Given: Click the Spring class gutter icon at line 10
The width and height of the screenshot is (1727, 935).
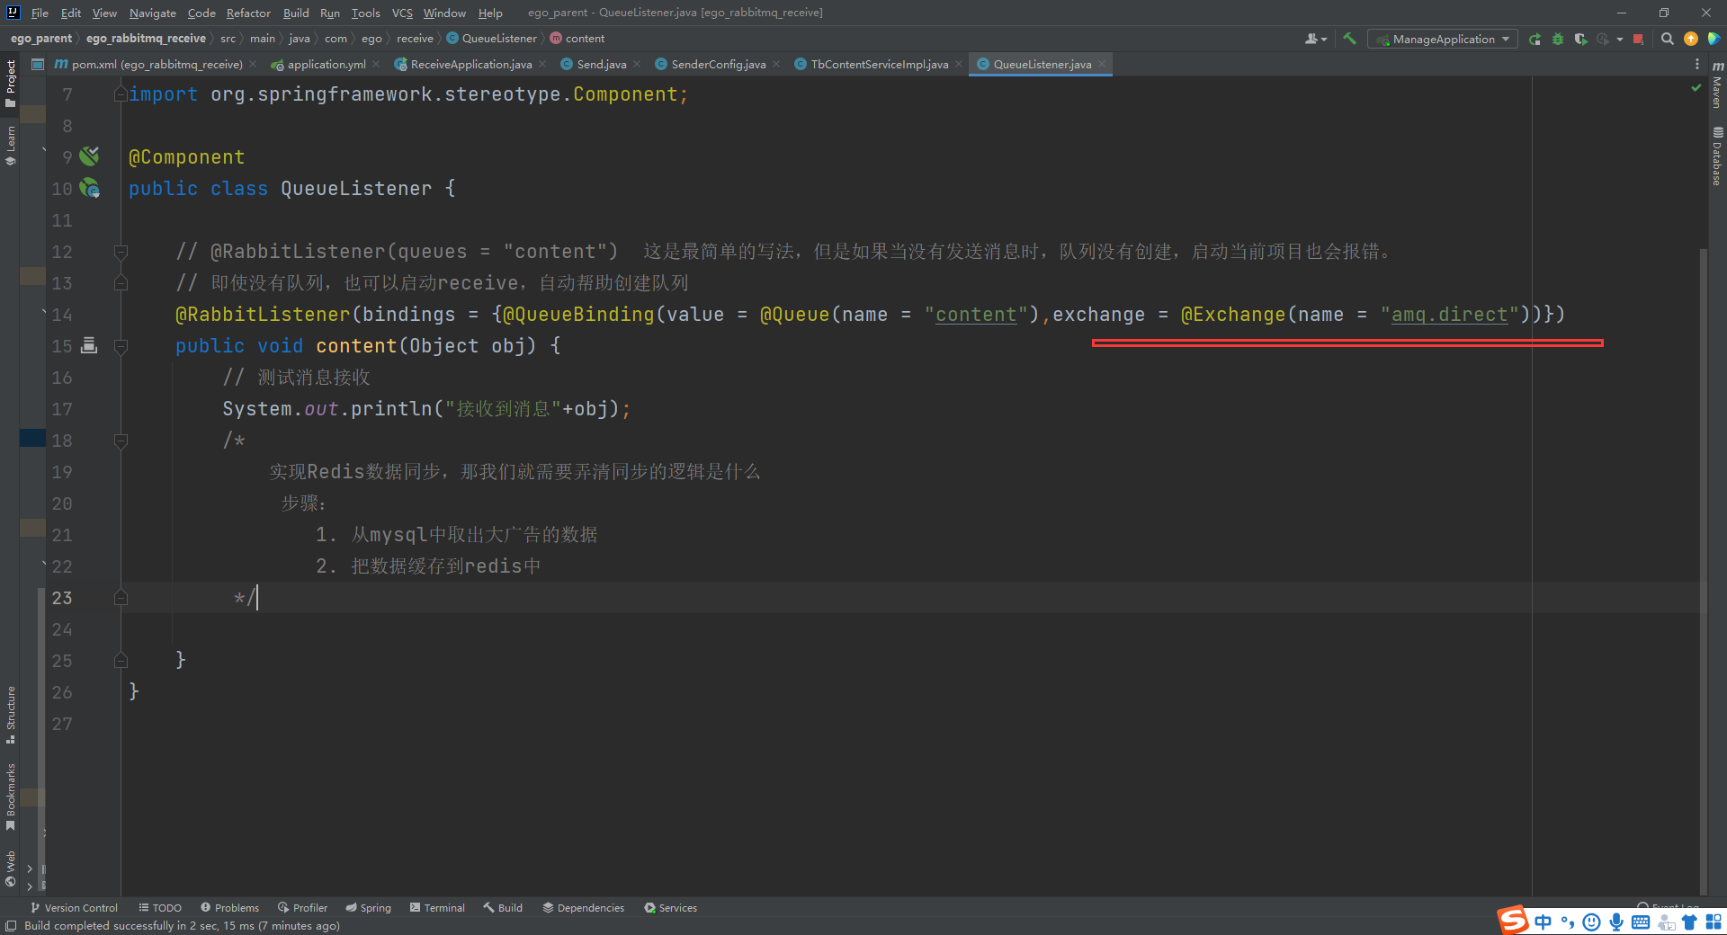Looking at the screenshot, I should 90,188.
